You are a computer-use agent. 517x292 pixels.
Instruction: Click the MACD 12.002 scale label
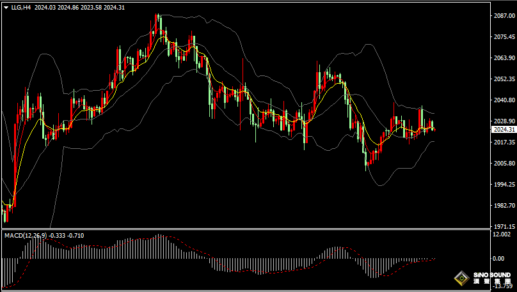502,234
